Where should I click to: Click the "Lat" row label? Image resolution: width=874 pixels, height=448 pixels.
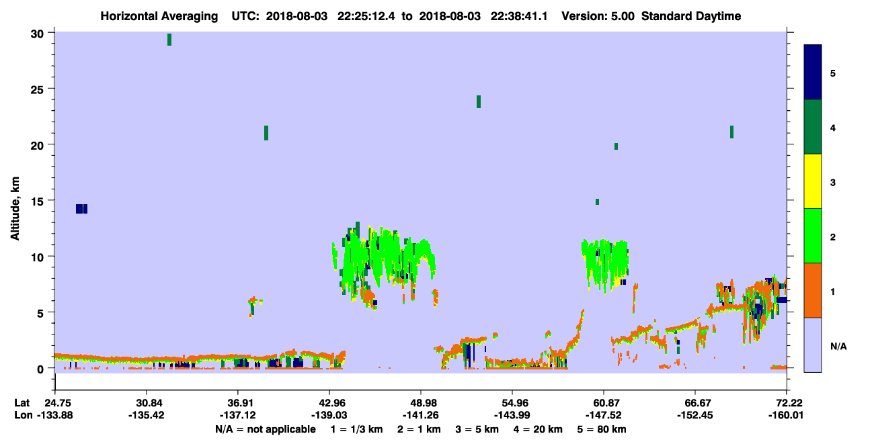pos(22,403)
